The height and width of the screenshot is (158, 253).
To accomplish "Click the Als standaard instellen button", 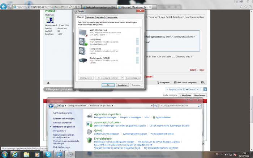I will [x=108, y=78].
